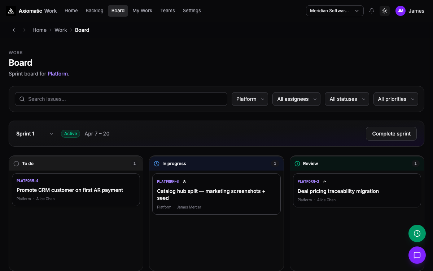
Task: Click the PLATFORM-4 issue key
Action: click(27, 181)
